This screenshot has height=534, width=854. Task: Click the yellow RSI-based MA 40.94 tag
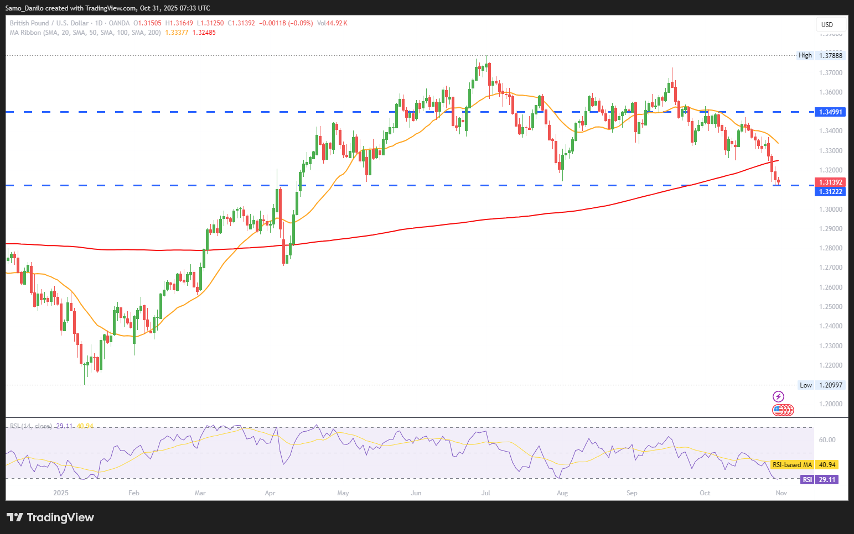tap(803, 465)
